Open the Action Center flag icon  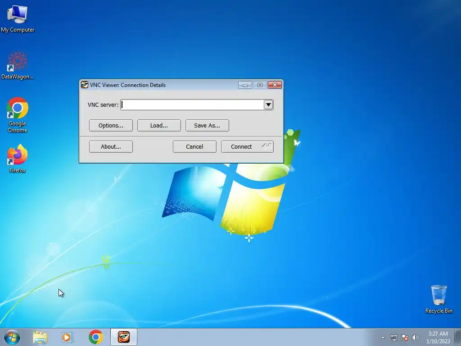point(405,337)
